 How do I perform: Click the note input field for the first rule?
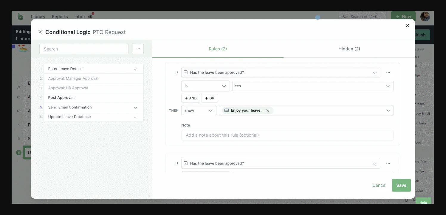coord(287,135)
